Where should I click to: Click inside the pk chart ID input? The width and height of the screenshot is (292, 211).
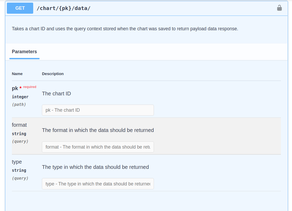[x=98, y=110]
